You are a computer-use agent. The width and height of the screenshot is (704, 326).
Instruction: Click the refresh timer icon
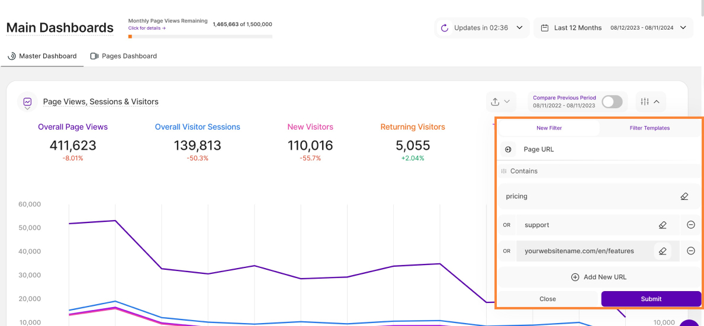click(443, 28)
